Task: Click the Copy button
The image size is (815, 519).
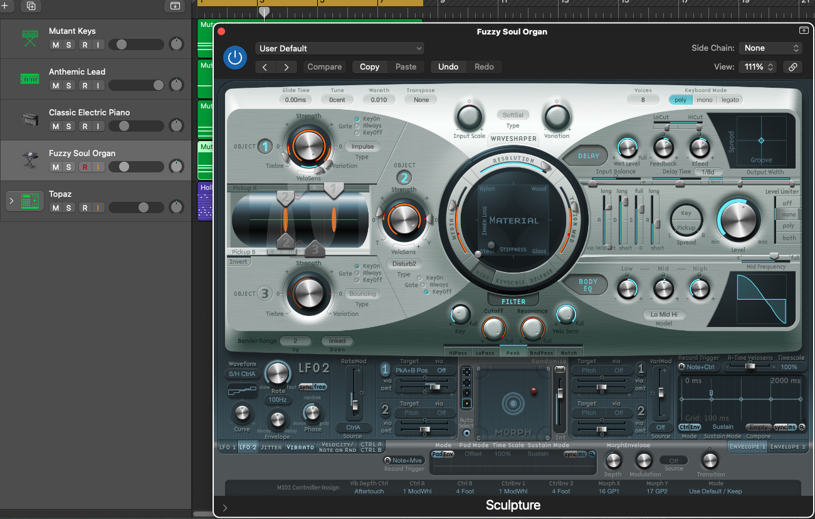Action: tap(369, 67)
